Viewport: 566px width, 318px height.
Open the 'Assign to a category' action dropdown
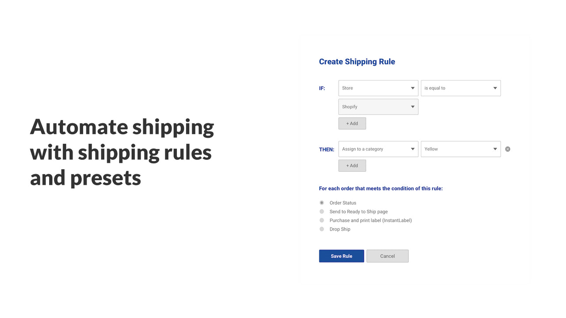[x=378, y=149]
